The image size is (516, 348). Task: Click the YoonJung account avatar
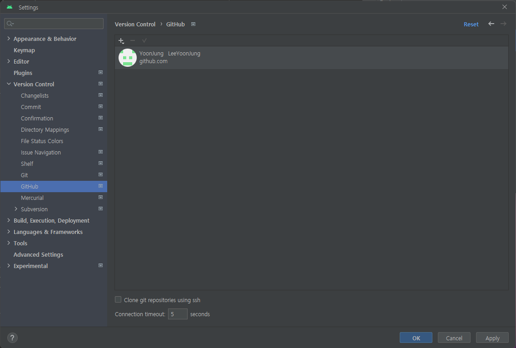128,58
